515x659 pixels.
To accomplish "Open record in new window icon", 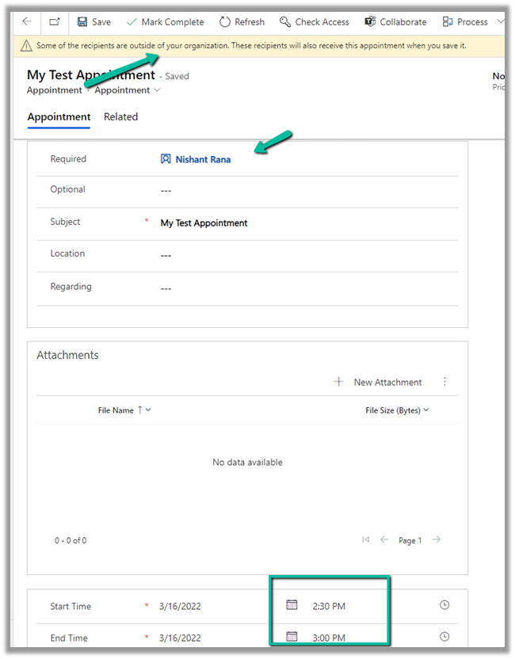I will tap(54, 22).
